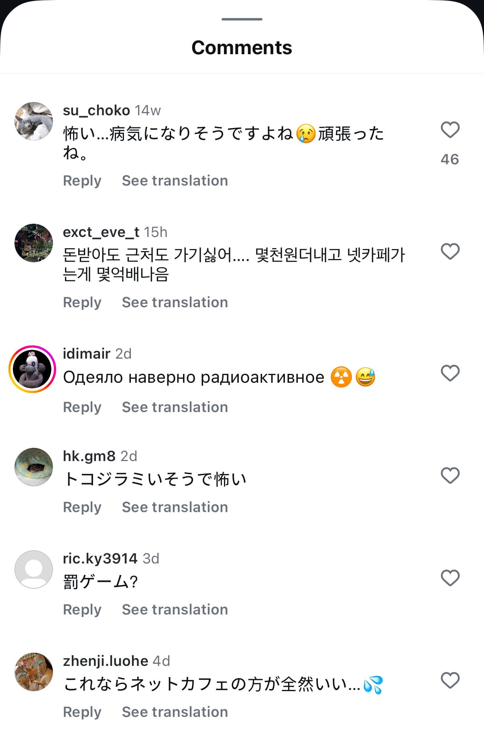The image size is (484, 745).
Task: See translation of exct_eve_t's Korean comment
Action: point(175,302)
